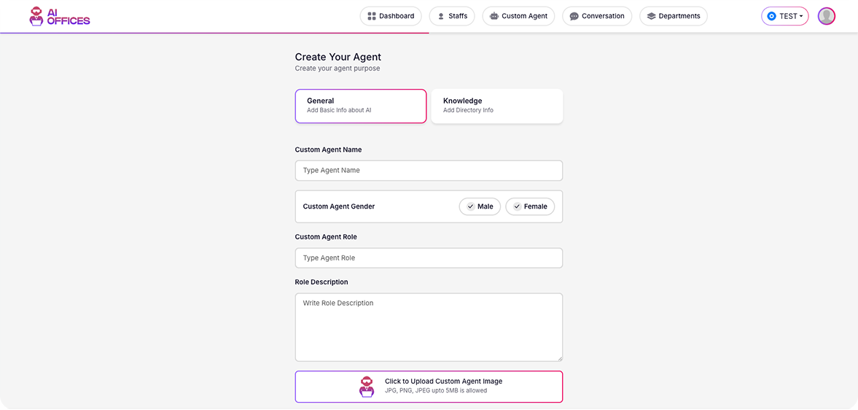Select the General info tab
Viewport: 858px width, 410px height.
point(360,106)
